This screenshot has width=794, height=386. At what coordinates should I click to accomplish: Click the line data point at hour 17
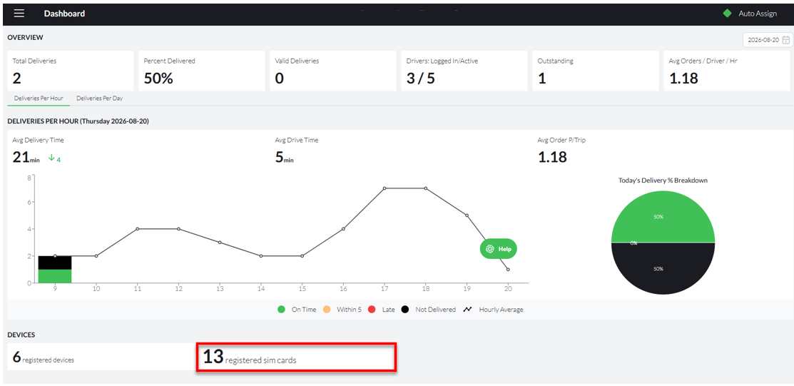385,188
